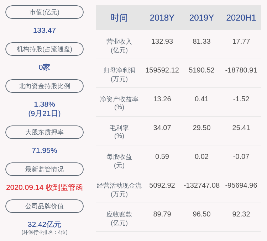Image resolution: width=267 pixels, height=241 pixels.
Task: Select the 71.95% pledge rate value
Action: tap(44, 150)
